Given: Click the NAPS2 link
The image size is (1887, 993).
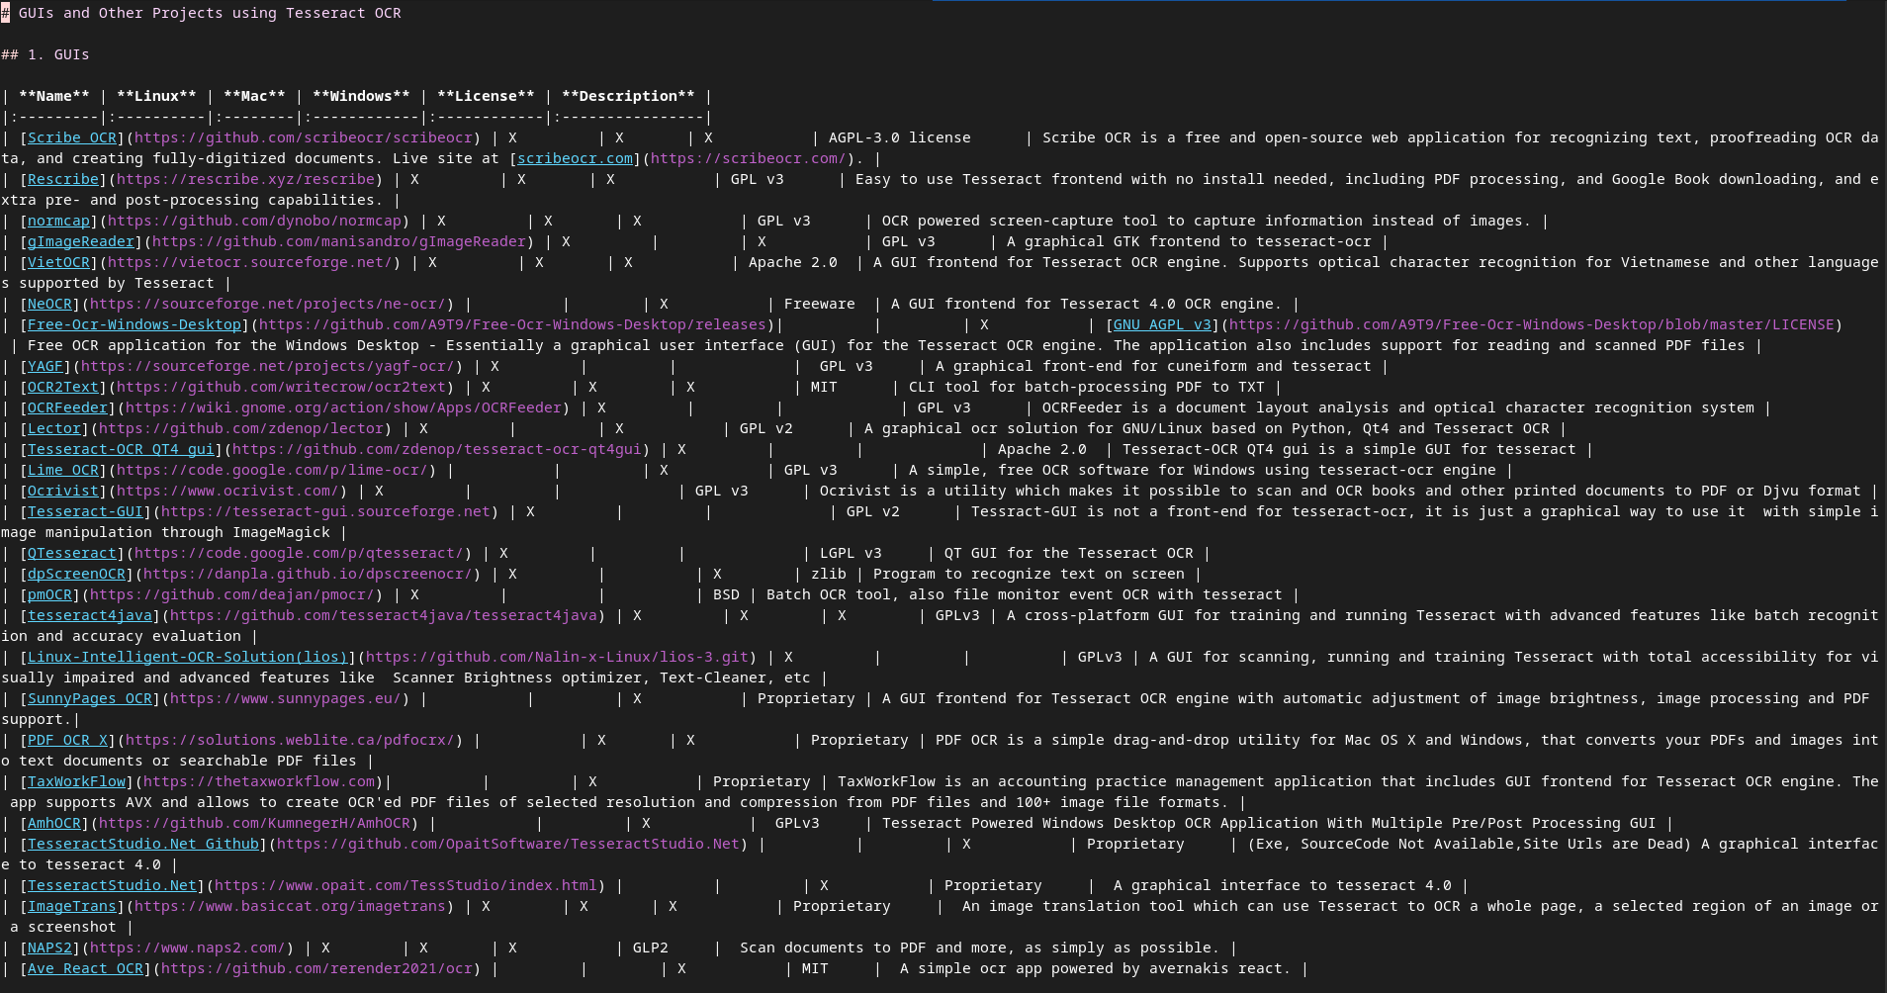Looking at the screenshot, I should click(x=50, y=948).
